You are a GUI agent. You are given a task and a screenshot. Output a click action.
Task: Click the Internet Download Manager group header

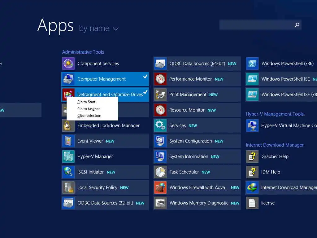tap(275, 145)
